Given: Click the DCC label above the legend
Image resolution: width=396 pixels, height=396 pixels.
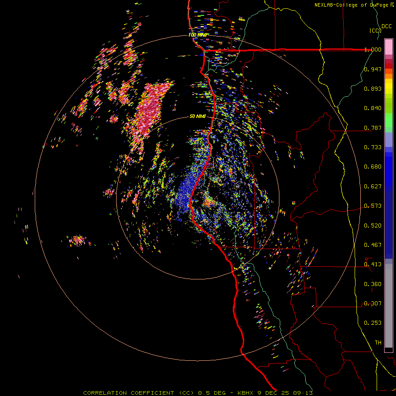Looking at the screenshot, I should click(x=387, y=26).
